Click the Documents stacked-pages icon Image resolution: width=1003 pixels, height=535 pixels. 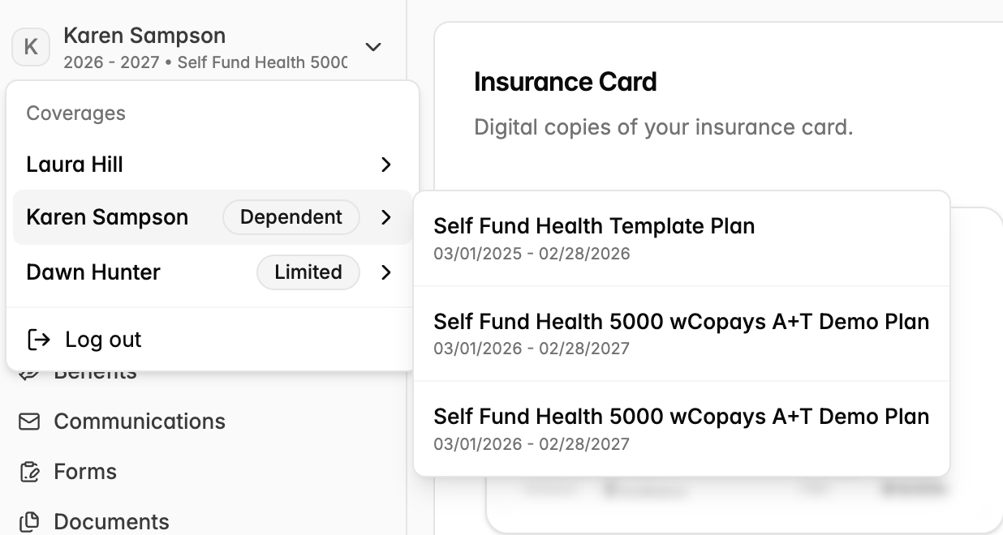29,522
